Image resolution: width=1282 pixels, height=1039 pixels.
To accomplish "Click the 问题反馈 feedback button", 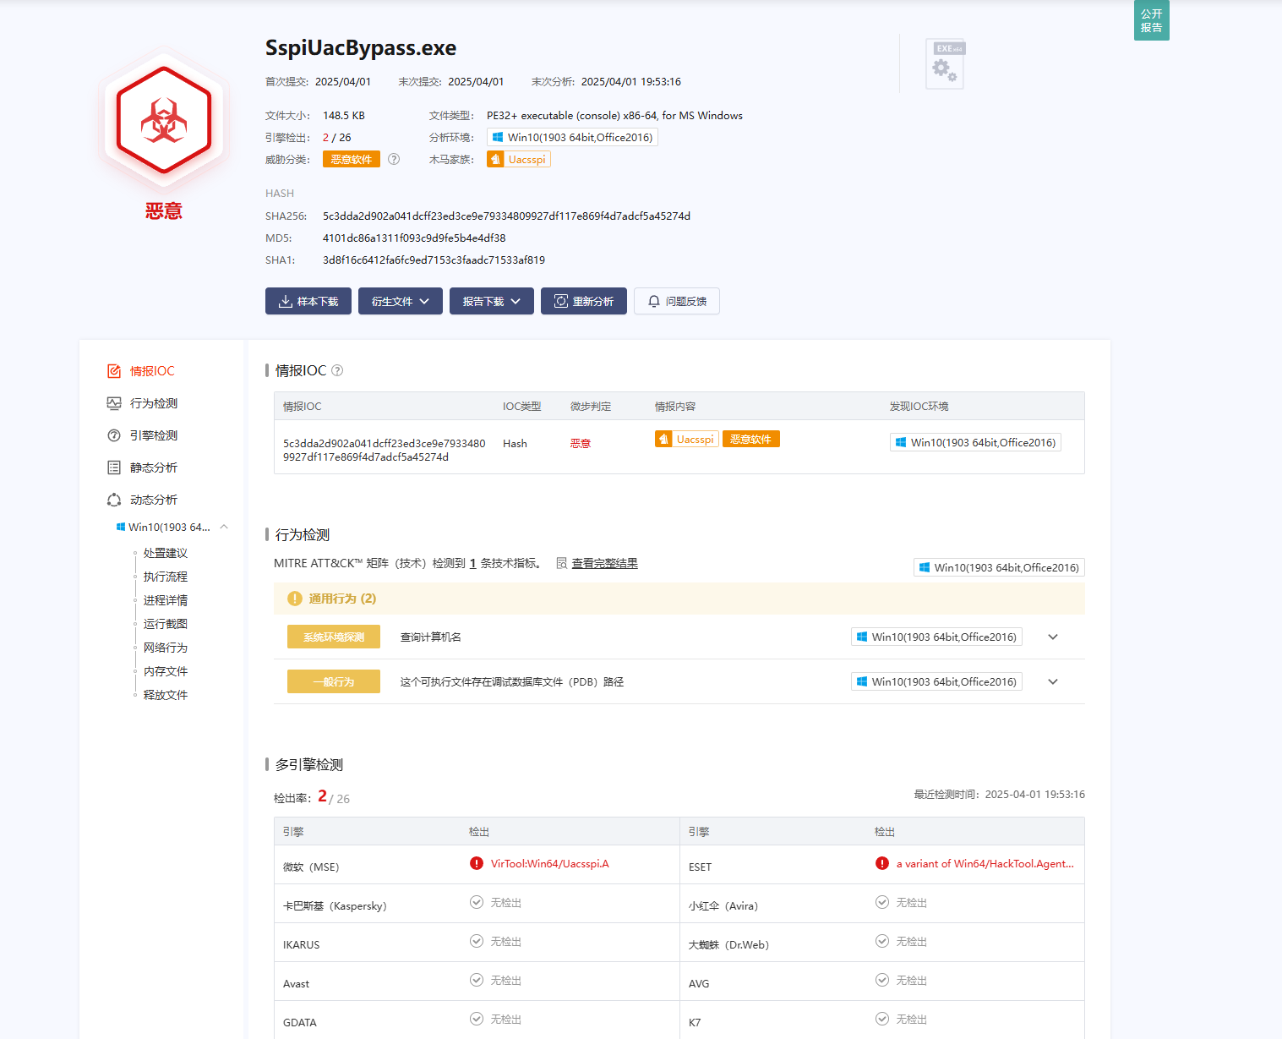I will coord(677,301).
